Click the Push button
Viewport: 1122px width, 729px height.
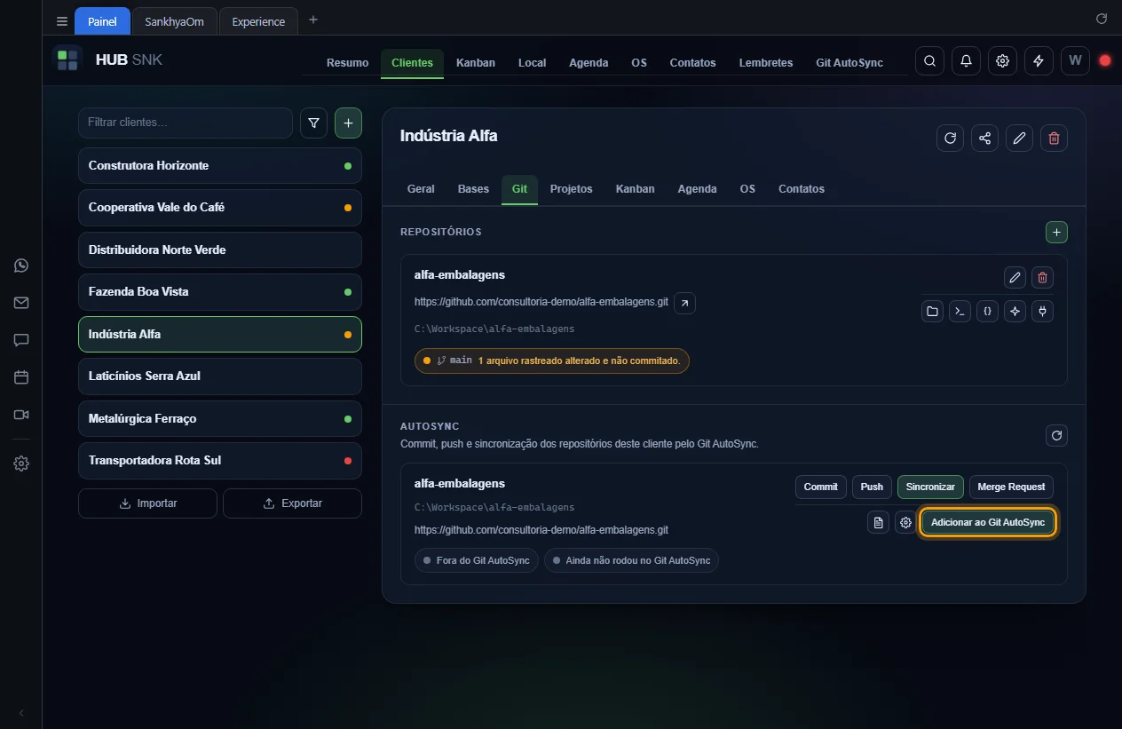872,487
